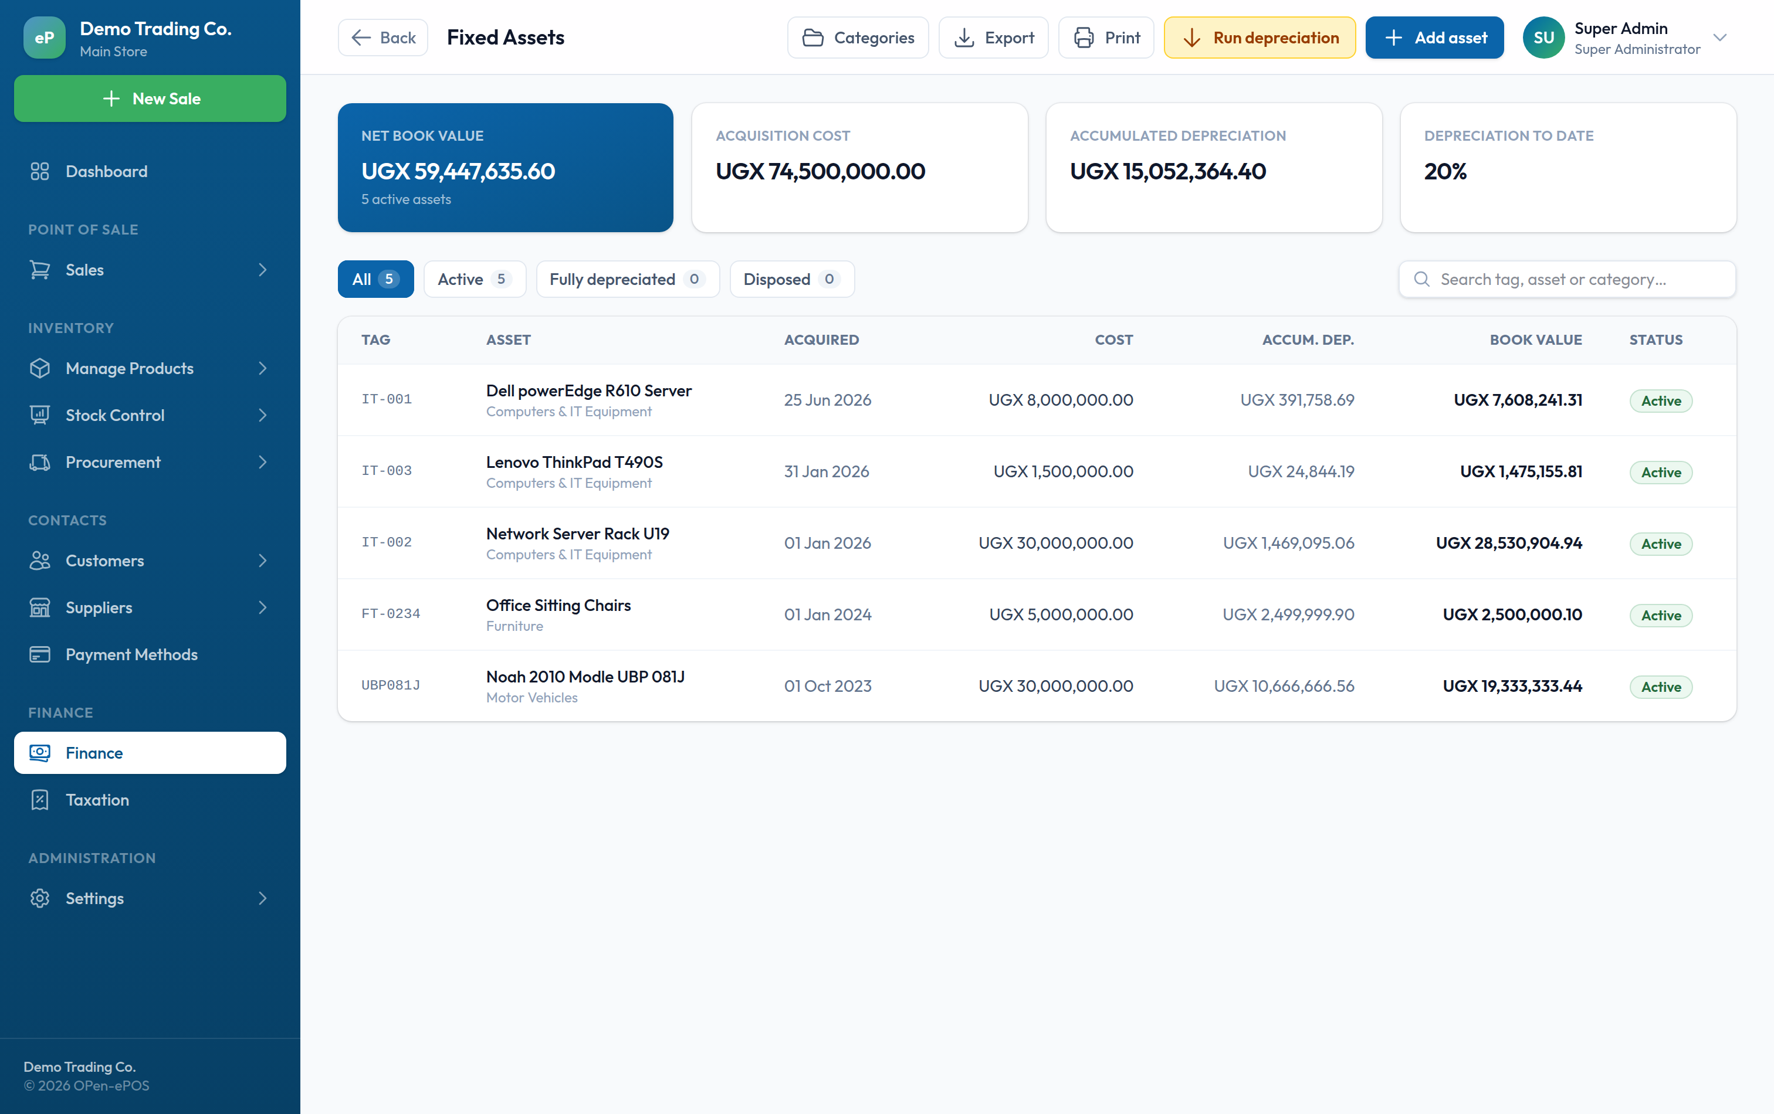The height and width of the screenshot is (1114, 1774).
Task: Click the Dashboard grid icon
Action: click(x=40, y=172)
